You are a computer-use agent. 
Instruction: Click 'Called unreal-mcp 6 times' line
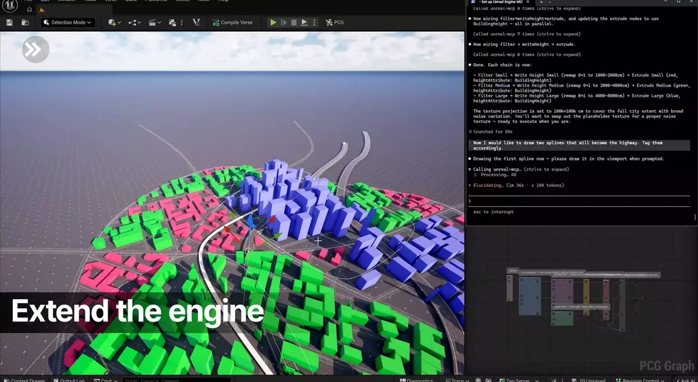pos(527,54)
